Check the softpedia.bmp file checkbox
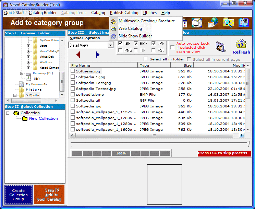Viewport: 255px width, 209px height. click(x=73, y=94)
